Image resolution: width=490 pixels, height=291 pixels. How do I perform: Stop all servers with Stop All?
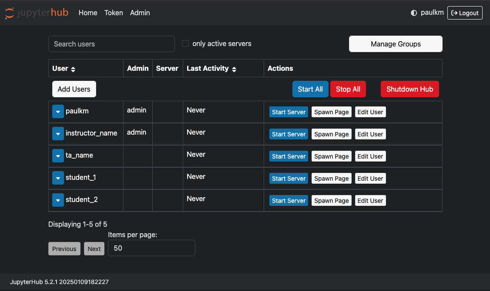348,89
